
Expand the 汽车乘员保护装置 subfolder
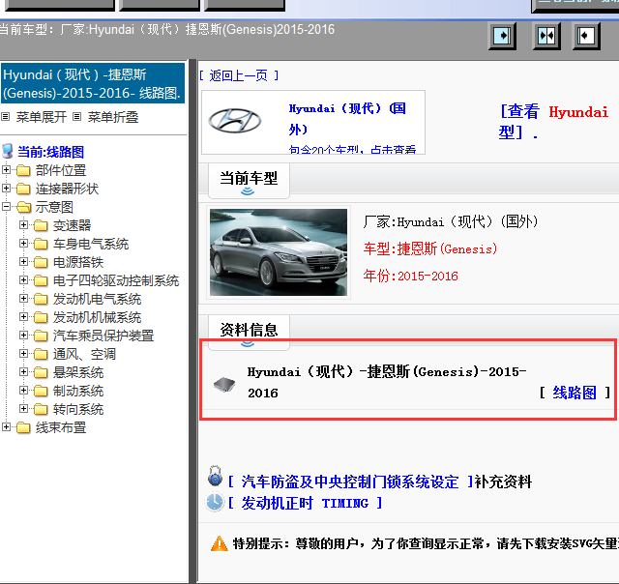(x=23, y=335)
